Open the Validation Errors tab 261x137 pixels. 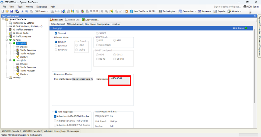51,131
